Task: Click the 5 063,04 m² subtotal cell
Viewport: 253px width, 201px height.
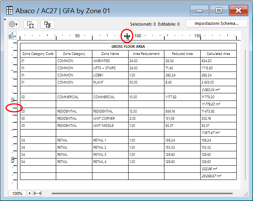Action: pyautogui.click(x=218, y=90)
